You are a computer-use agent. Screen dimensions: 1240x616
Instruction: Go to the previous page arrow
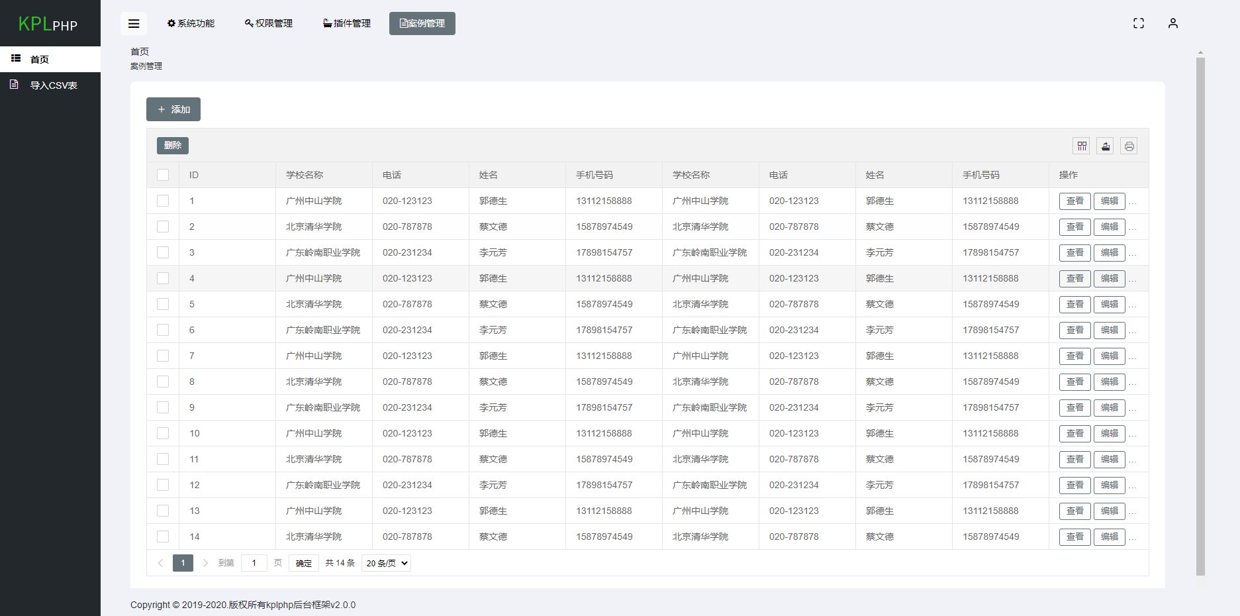pos(160,563)
